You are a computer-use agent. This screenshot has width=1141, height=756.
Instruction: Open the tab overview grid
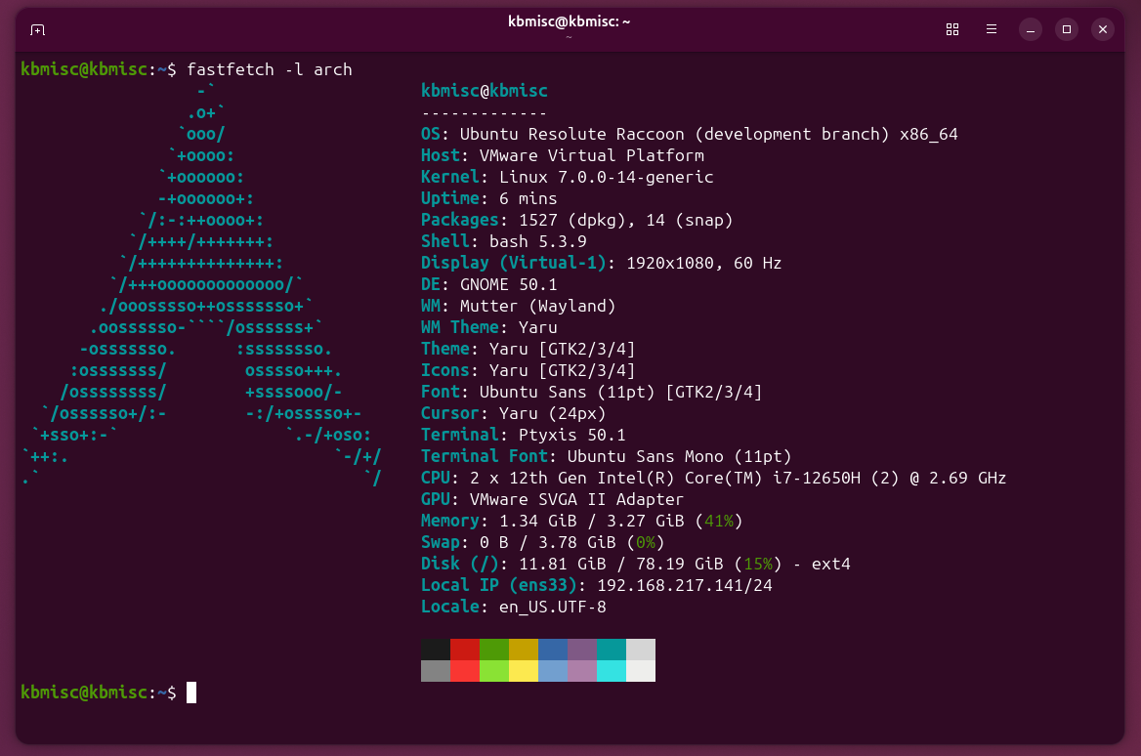(x=951, y=29)
